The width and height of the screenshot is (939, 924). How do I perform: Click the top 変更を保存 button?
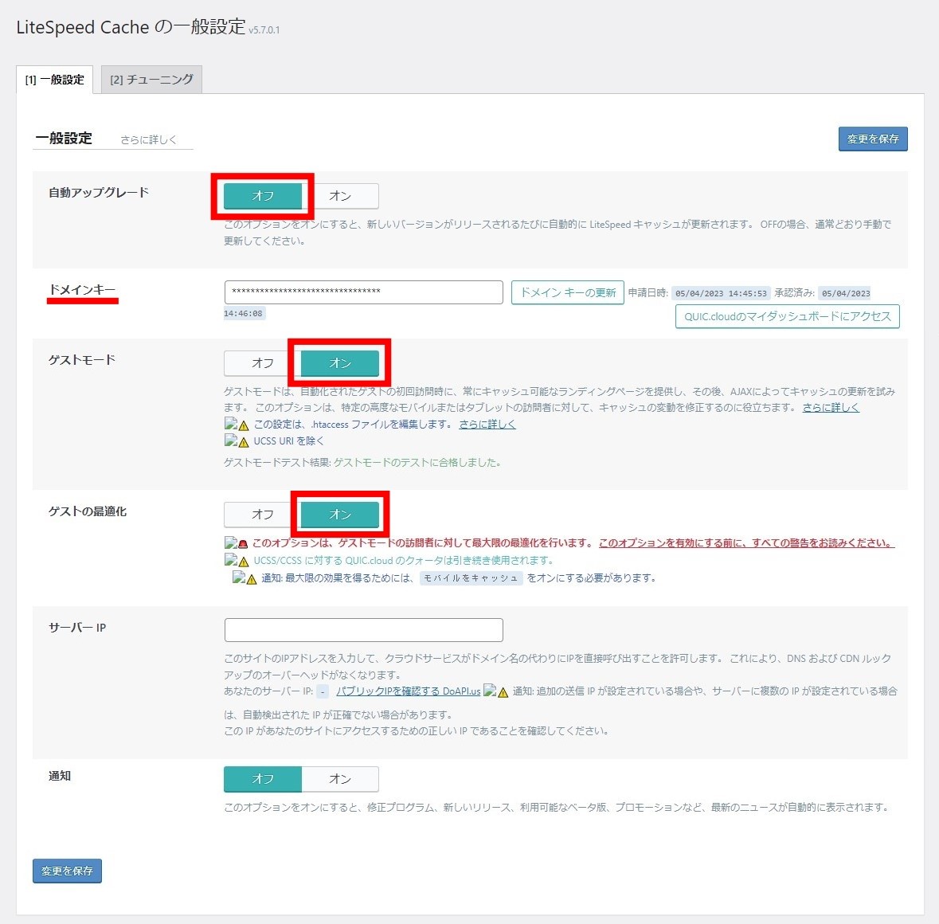[873, 139]
